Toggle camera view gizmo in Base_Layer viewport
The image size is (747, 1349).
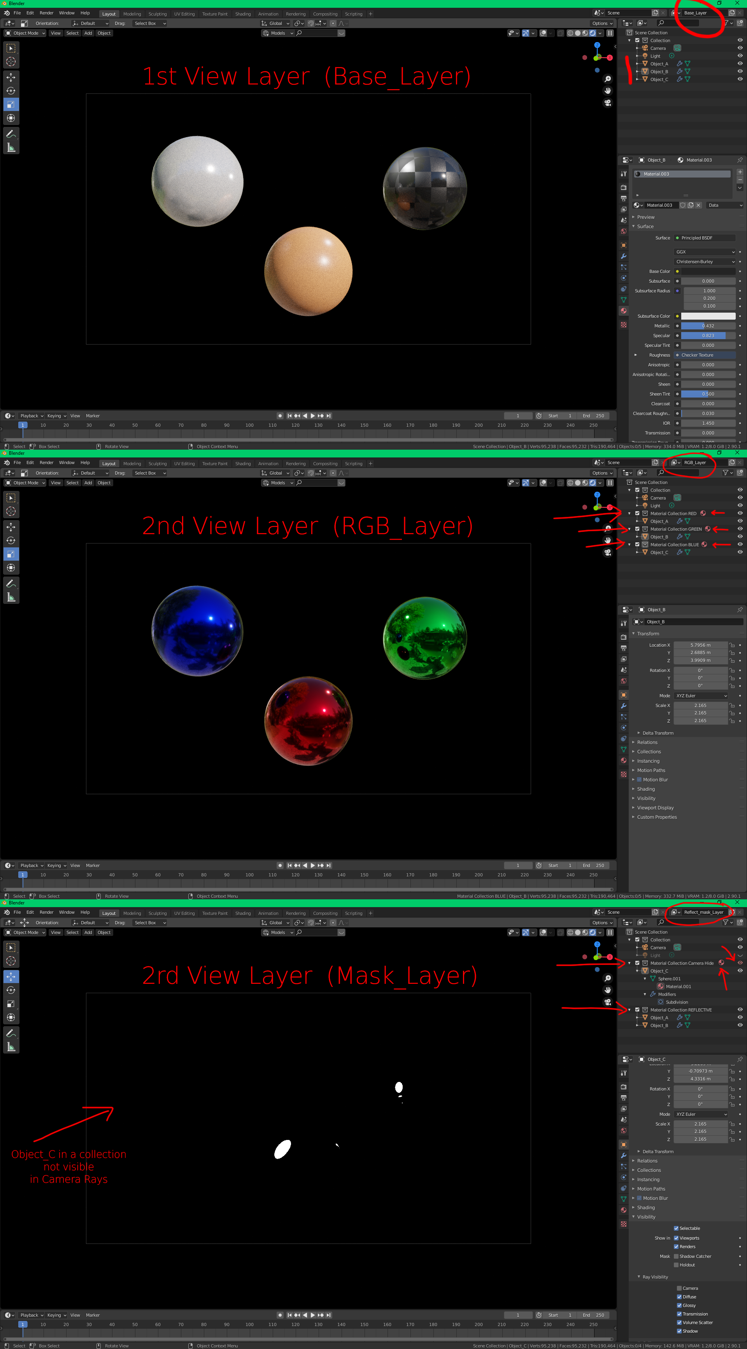click(x=607, y=103)
